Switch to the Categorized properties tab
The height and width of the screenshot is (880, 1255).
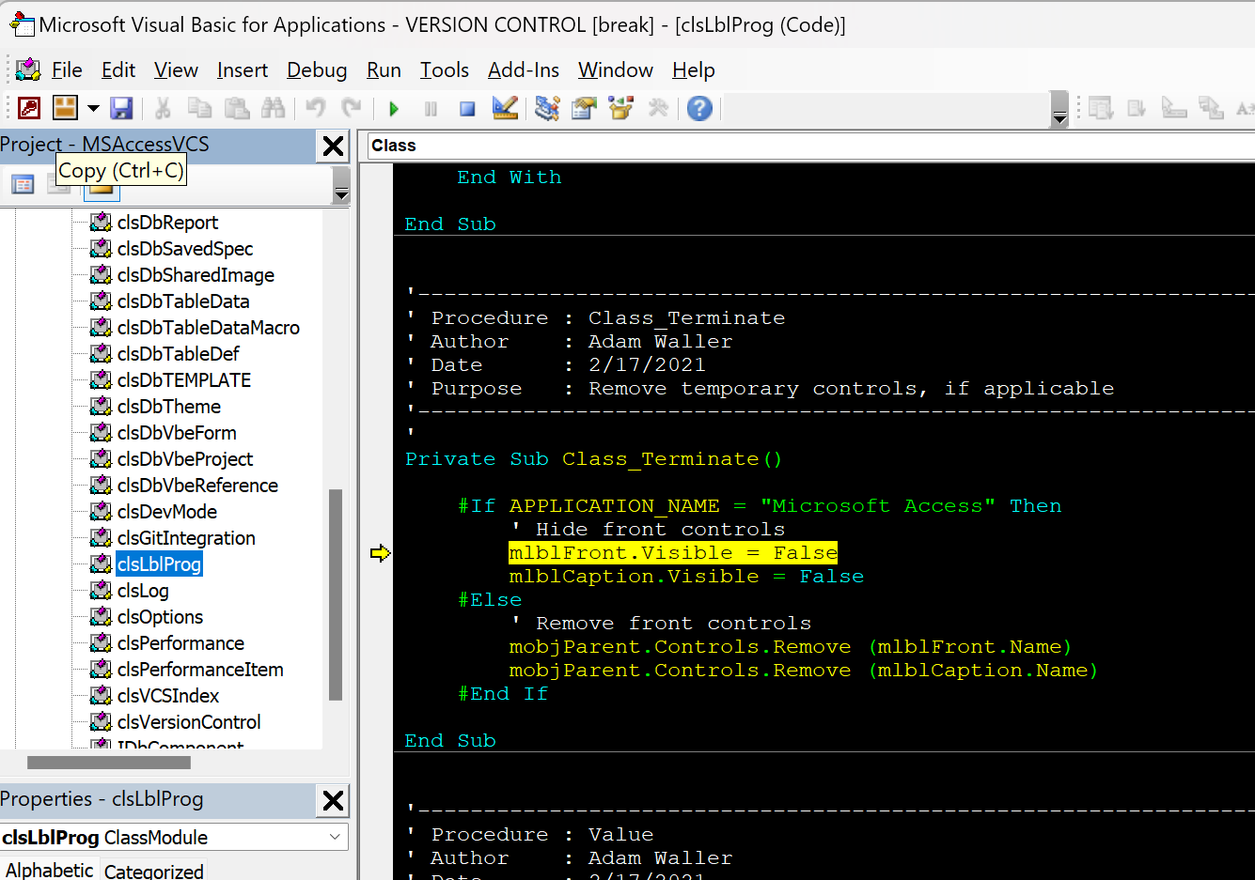coord(153,871)
